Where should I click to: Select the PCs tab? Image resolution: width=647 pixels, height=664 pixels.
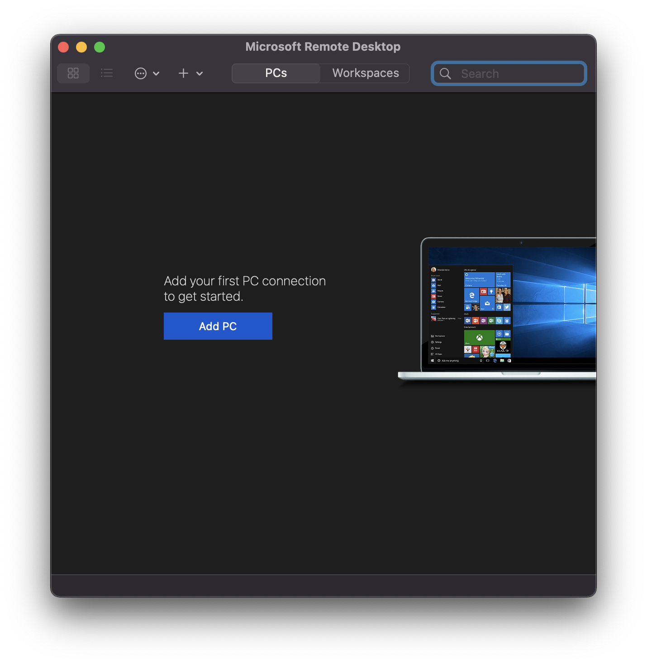pyautogui.click(x=276, y=73)
